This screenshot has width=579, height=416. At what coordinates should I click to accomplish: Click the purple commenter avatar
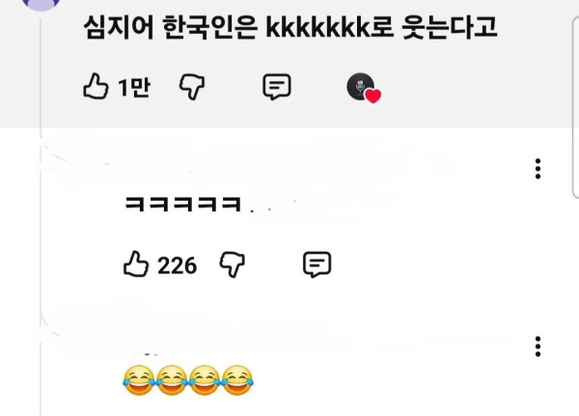coord(41,4)
